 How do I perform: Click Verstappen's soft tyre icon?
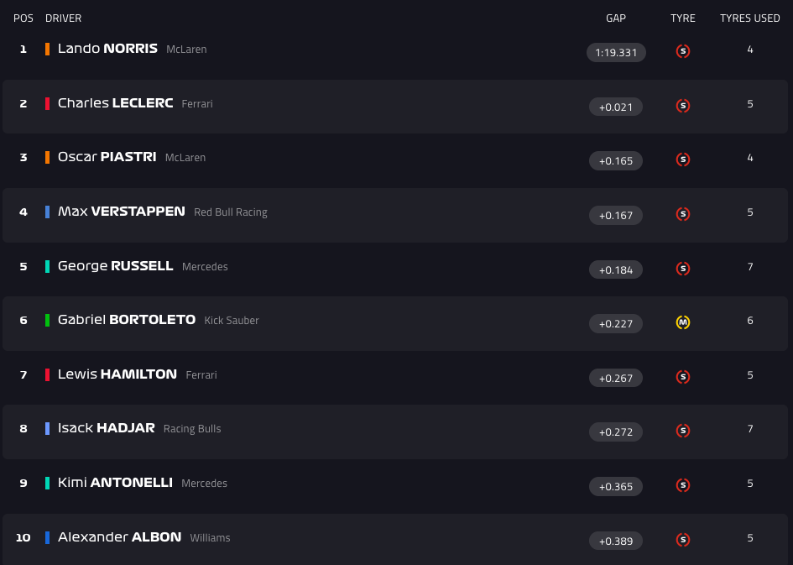(x=683, y=214)
